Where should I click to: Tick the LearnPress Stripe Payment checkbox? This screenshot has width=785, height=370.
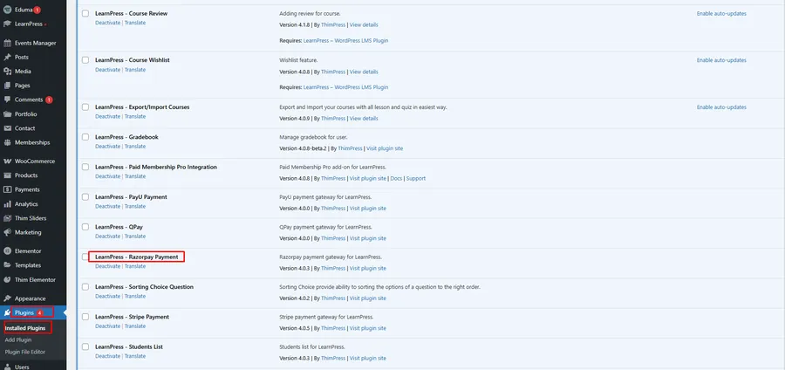tap(85, 317)
